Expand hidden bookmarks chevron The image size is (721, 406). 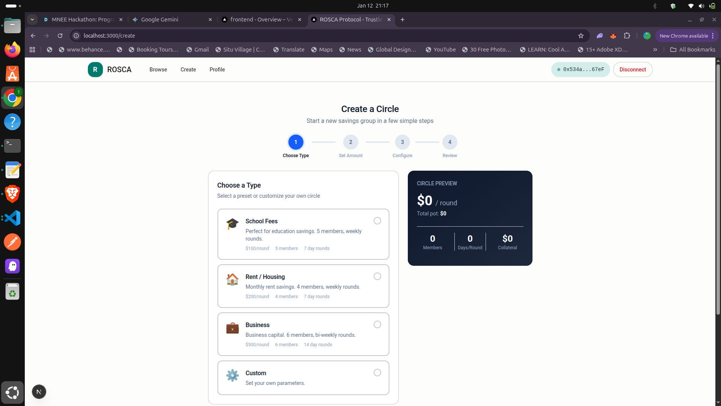point(655,50)
